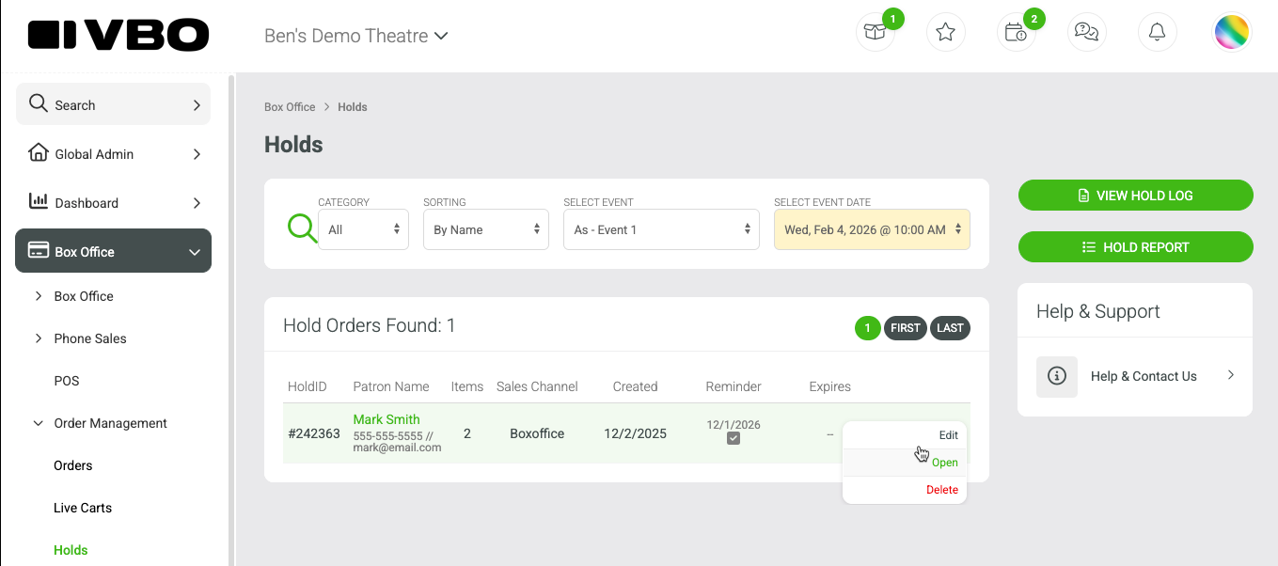Click the Box Office breadcrumb link
This screenshot has height=566, width=1278.
click(290, 107)
